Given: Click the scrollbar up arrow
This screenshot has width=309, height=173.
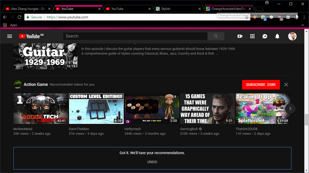Looking at the screenshot, I should point(306,31).
